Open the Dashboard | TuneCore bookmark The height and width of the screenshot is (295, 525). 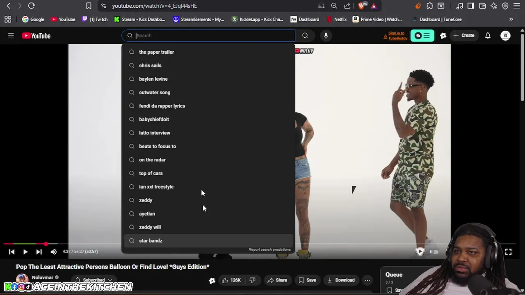point(436,19)
